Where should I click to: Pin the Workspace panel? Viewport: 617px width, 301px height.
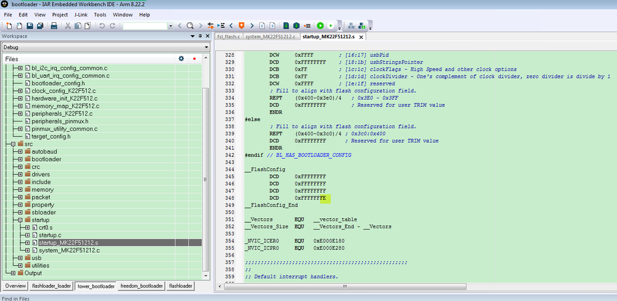201,36
